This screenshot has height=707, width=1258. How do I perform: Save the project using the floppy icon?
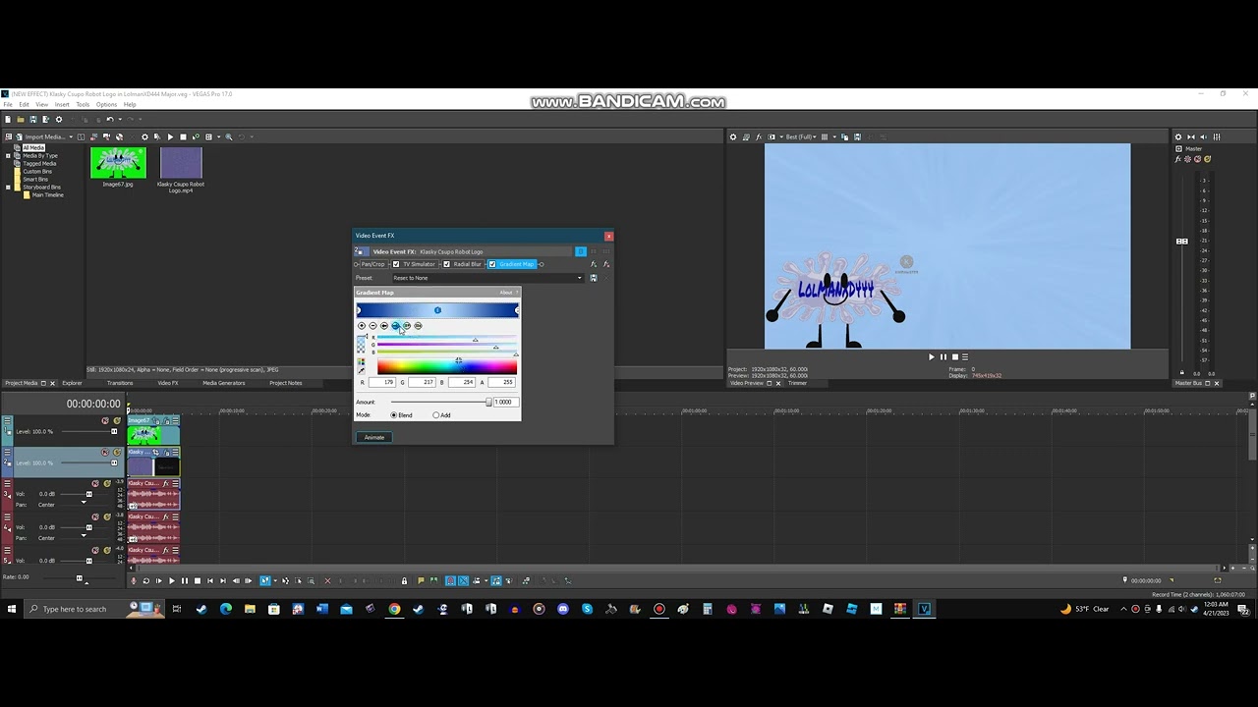[x=32, y=120]
